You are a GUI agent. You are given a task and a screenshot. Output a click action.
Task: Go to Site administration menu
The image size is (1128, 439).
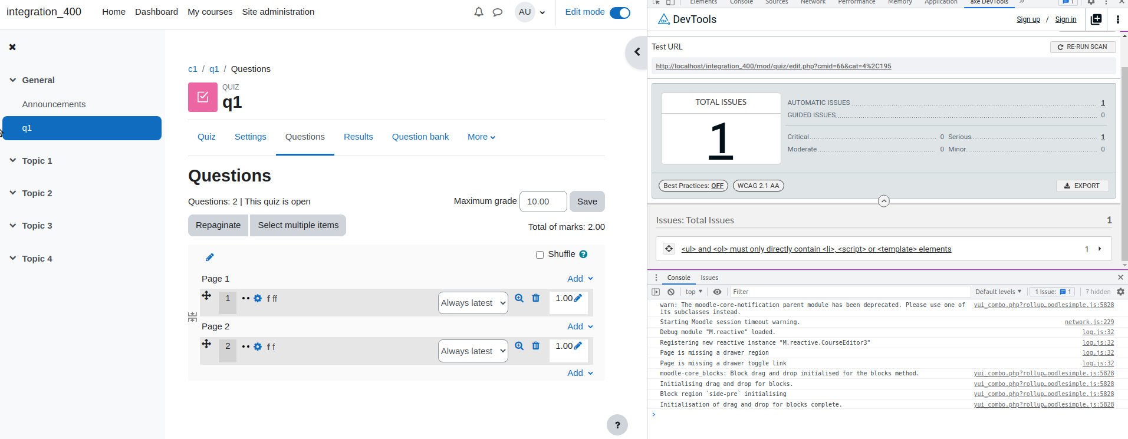coord(278,12)
